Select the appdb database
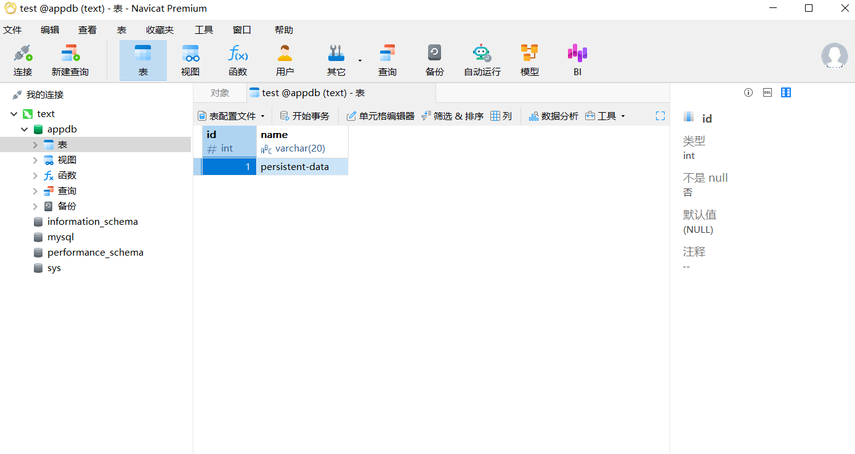The height and width of the screenshot is (454, 855). 62,129
